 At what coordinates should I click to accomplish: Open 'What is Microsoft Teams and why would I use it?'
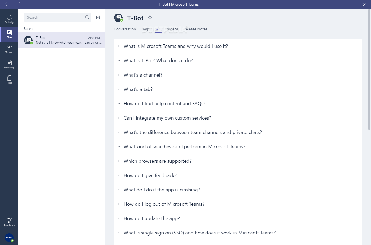(x=176, y=46)
